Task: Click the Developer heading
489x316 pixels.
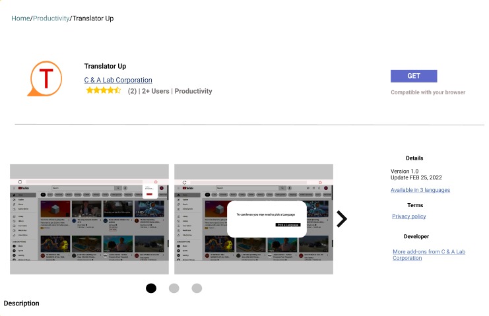Action: [x=416, y=236]
